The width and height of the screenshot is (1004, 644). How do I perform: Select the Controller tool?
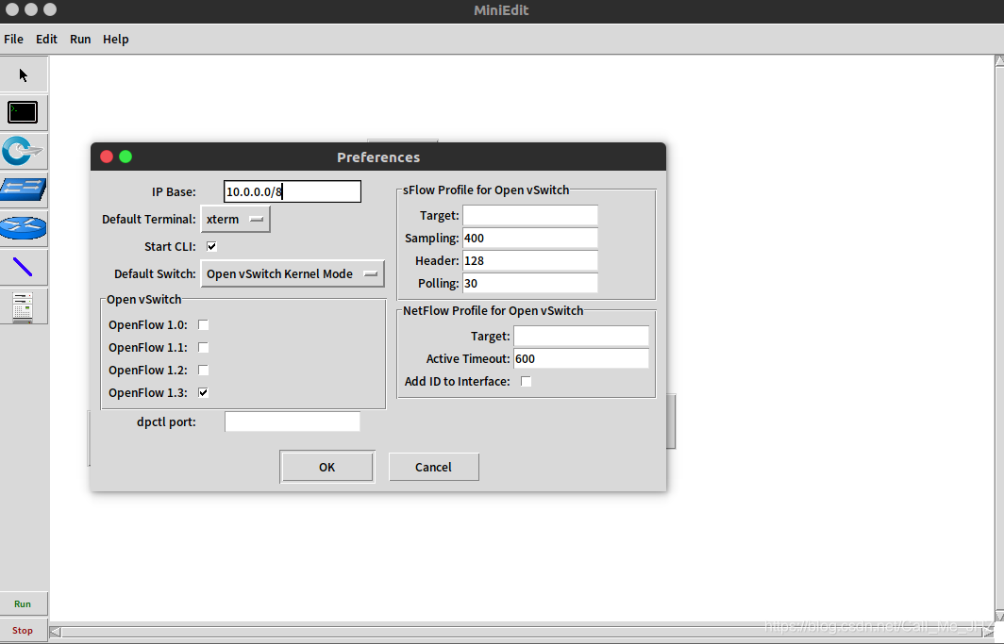point(24,305)
